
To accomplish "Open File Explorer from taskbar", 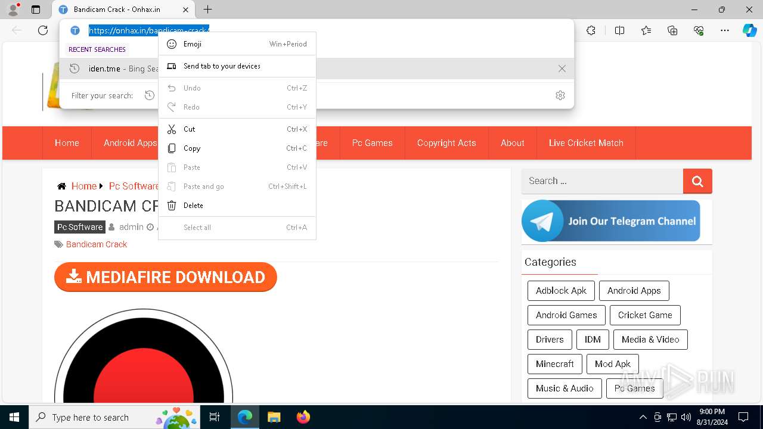I will [274, 417].
